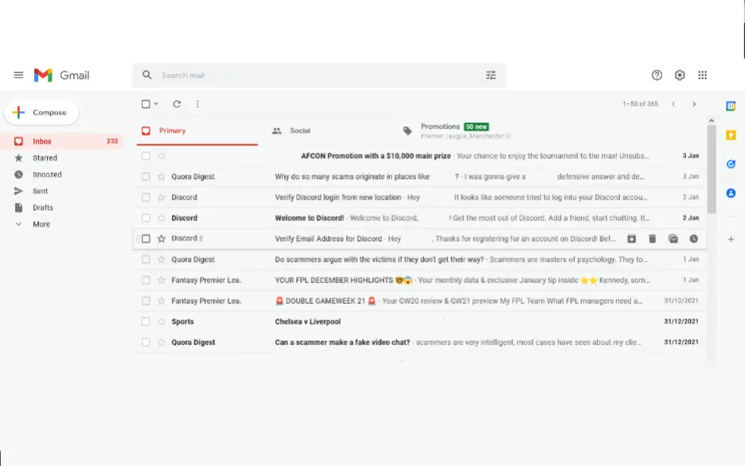745x466 pixels.
Task: Show search options filter
Action: (491, 75)
